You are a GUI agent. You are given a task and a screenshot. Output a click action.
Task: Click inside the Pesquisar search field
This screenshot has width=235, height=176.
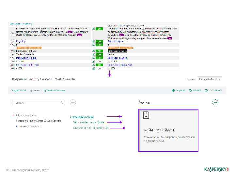[x=38, y=103]
